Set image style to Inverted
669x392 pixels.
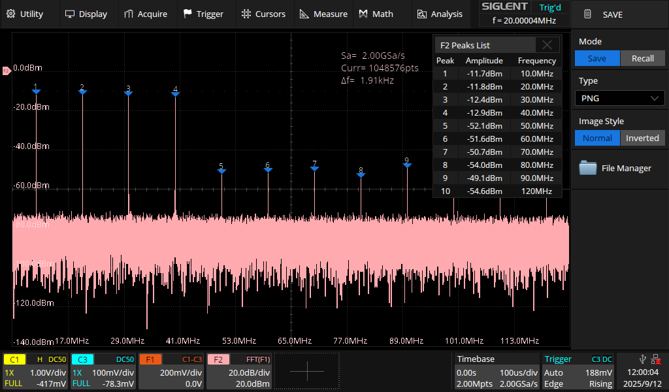(x=642, y=139)
